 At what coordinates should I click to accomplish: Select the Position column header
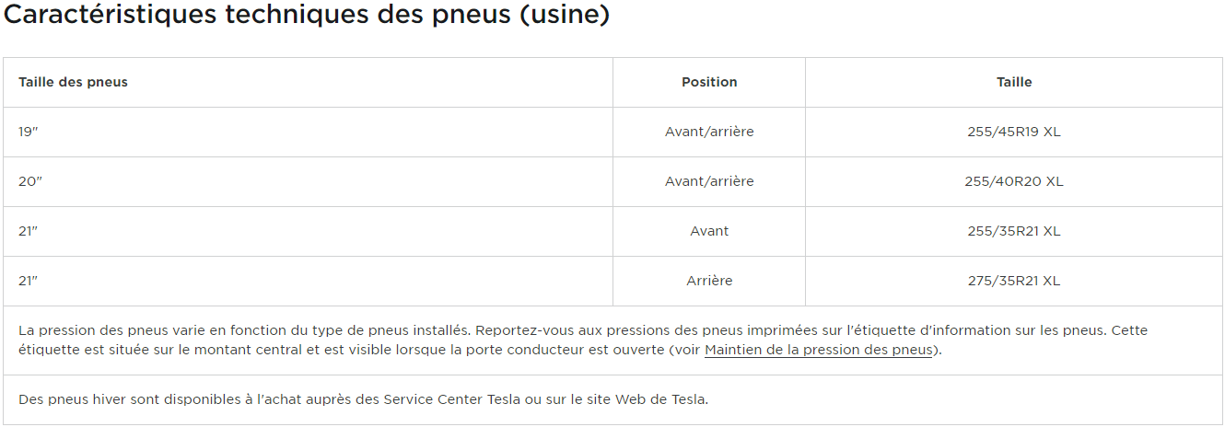pyautogui.click(x=709, y=82)
